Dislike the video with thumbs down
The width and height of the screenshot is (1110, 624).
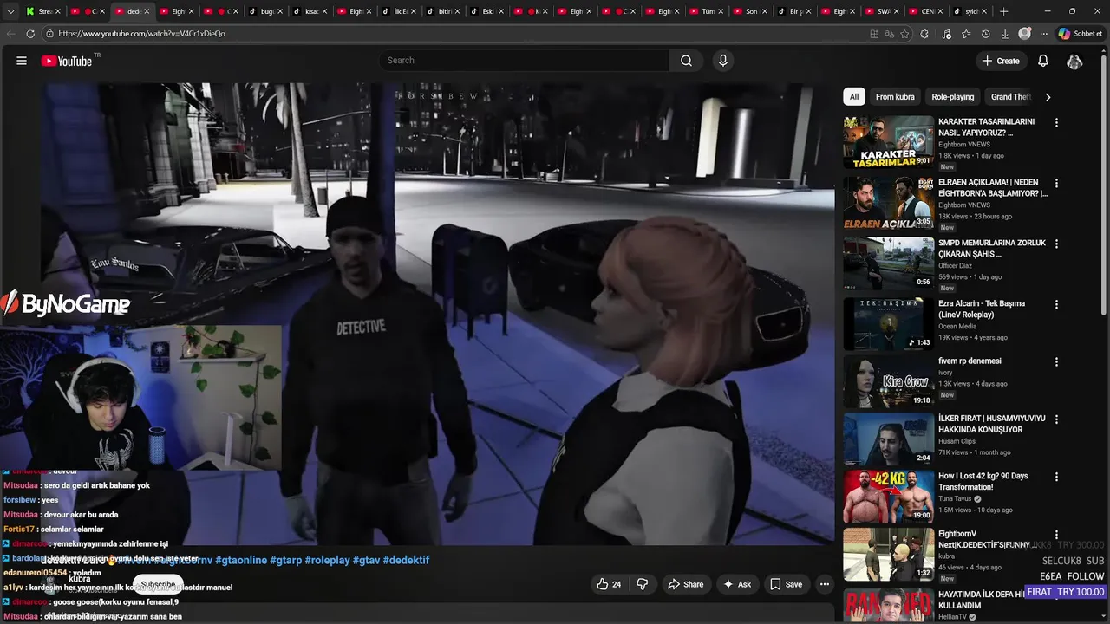642,584
